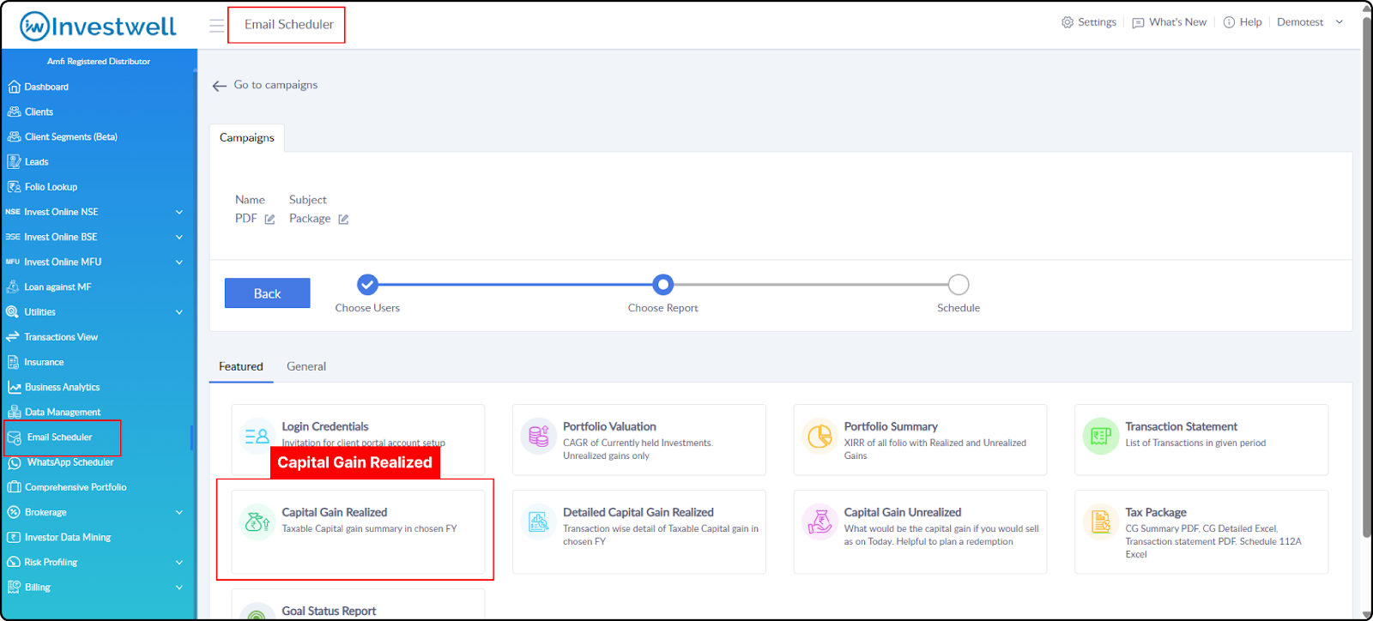The image size is (1373, 621).
Task: Click the Settings gear icon
Action: pos(1068,22)
